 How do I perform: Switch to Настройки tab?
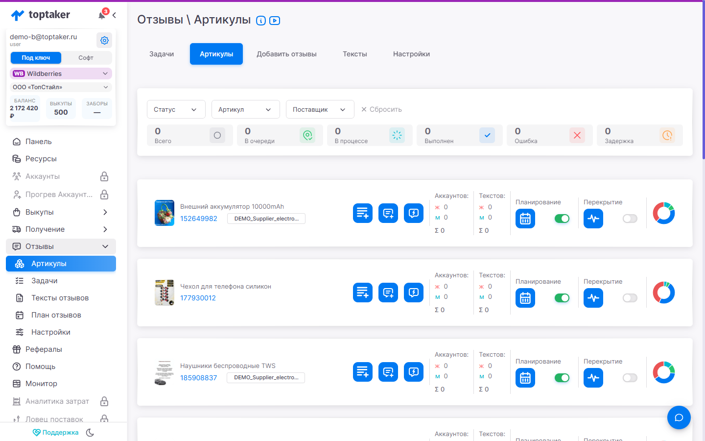pos(412,54)
